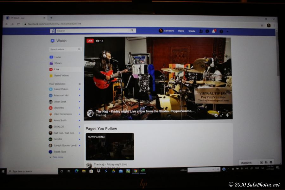Open the Messenger icon in top bar
285x190 pixels.
point(207,31)
